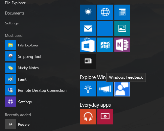Select the File Explorer label under Most used
This screenshot has height=131, width=164.
tap(28, 45)
